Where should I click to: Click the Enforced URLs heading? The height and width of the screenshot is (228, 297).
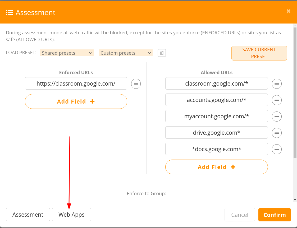tap(76, 72)
